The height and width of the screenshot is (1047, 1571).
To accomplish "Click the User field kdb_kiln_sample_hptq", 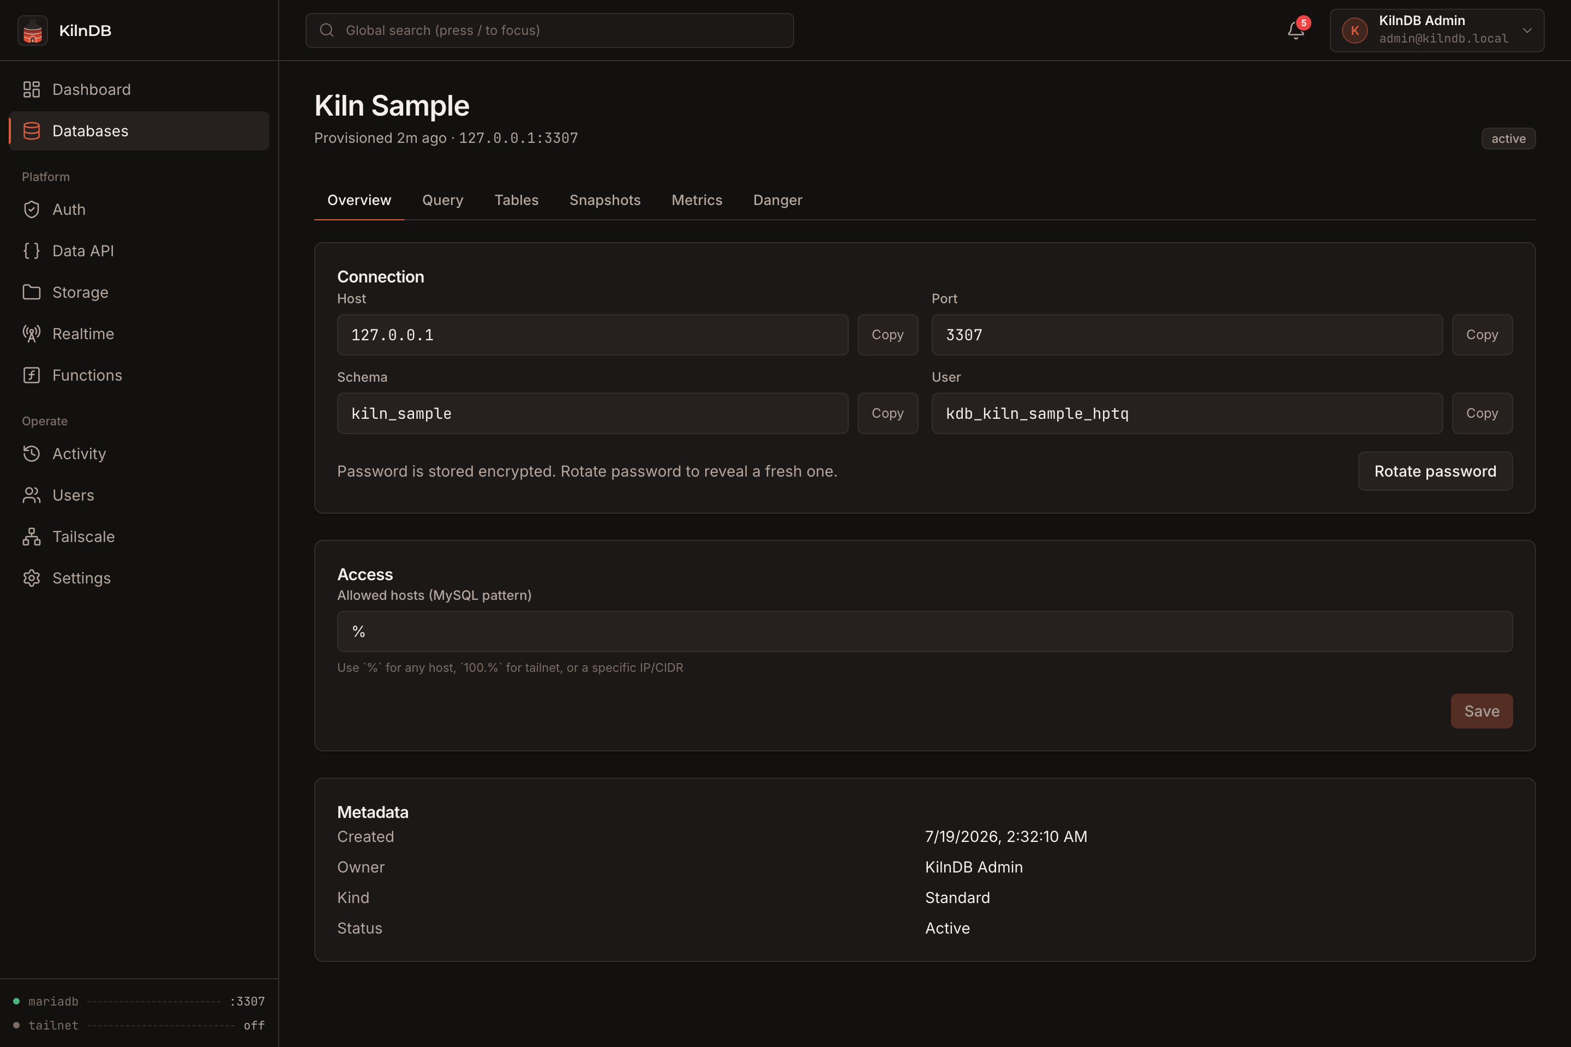I will (x=1187, y=414).
